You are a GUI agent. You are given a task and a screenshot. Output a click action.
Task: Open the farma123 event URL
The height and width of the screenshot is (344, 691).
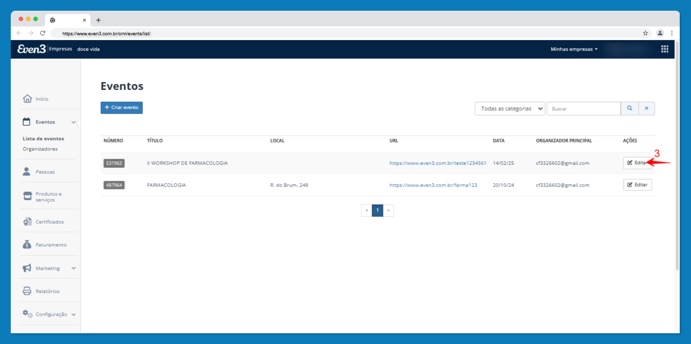[x=433, y=185]
